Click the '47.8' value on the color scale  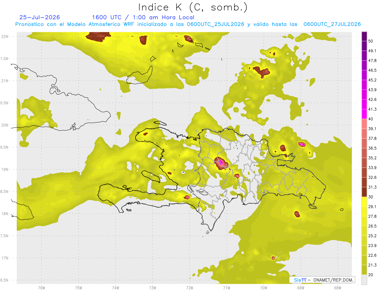coord(372,60)
